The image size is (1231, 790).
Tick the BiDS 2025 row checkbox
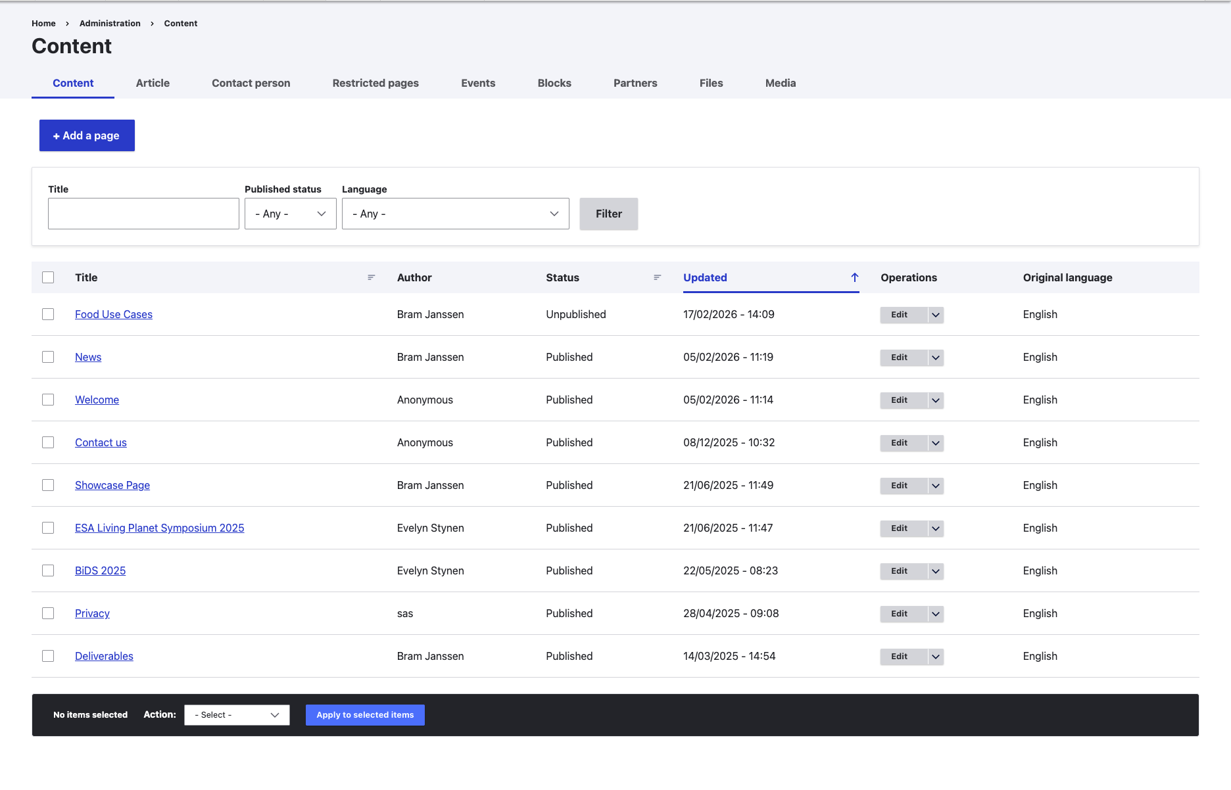coord(48,570)
